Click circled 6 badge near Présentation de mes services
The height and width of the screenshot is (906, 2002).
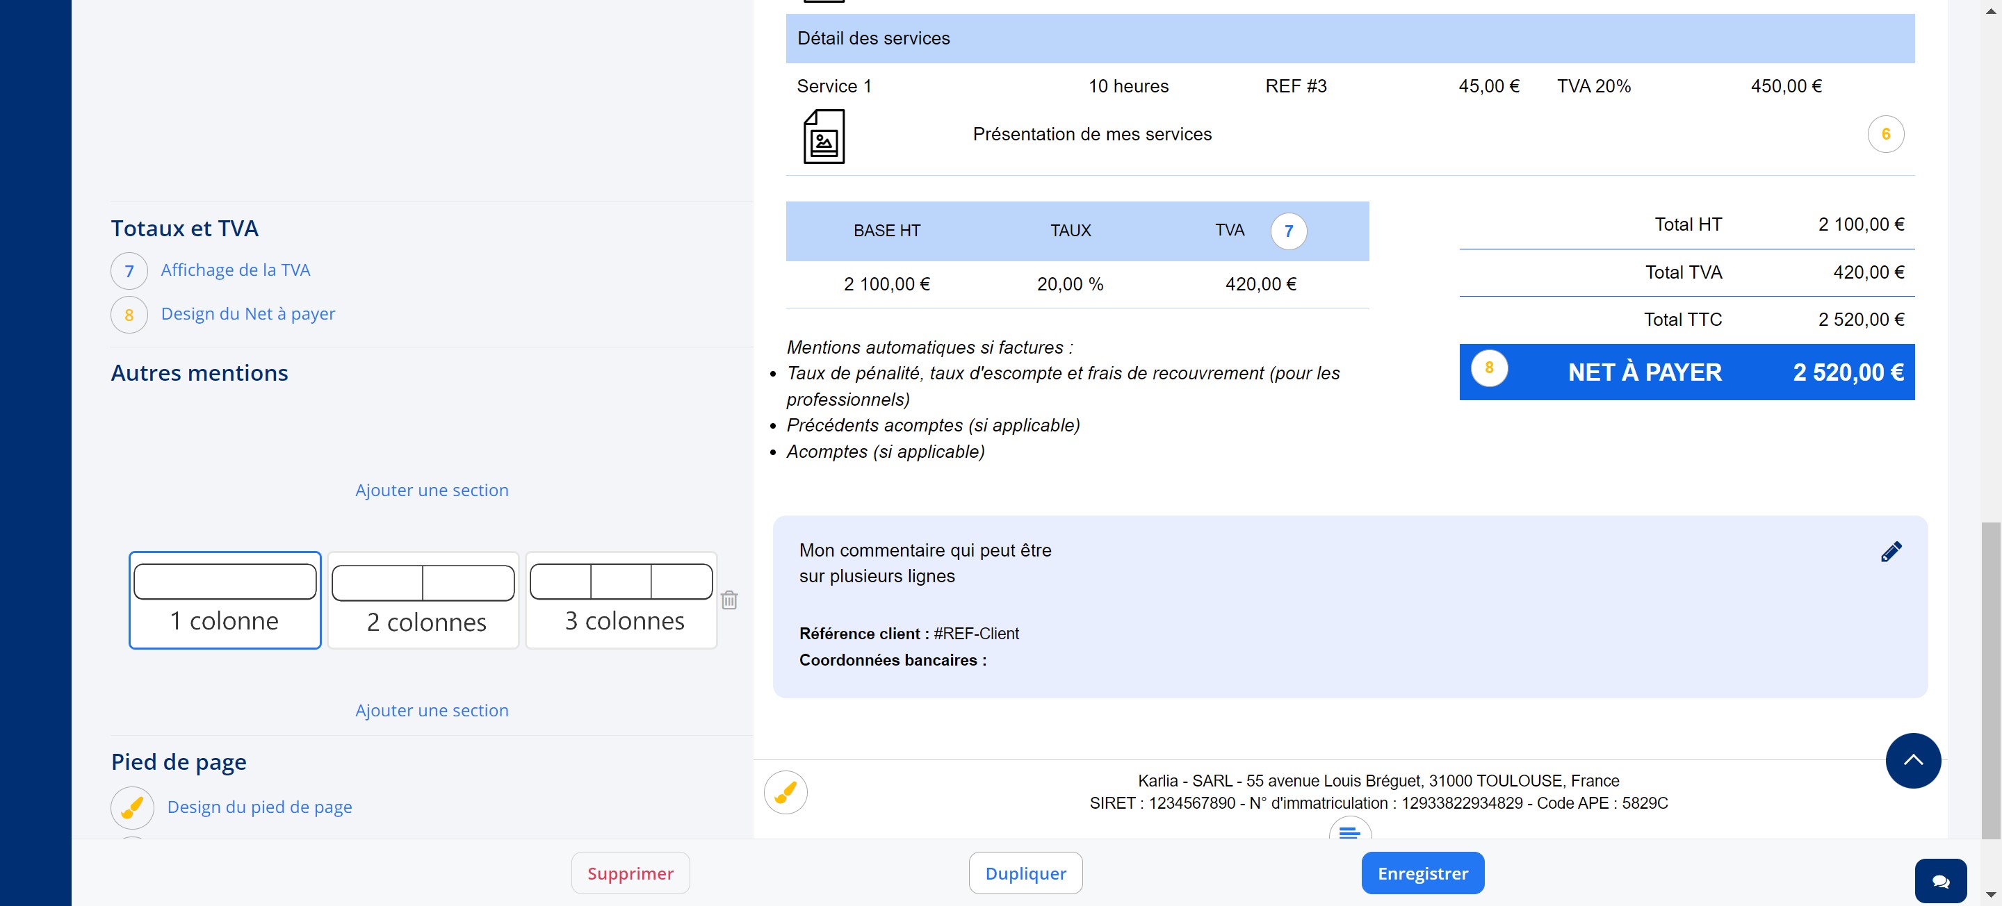1885,134
